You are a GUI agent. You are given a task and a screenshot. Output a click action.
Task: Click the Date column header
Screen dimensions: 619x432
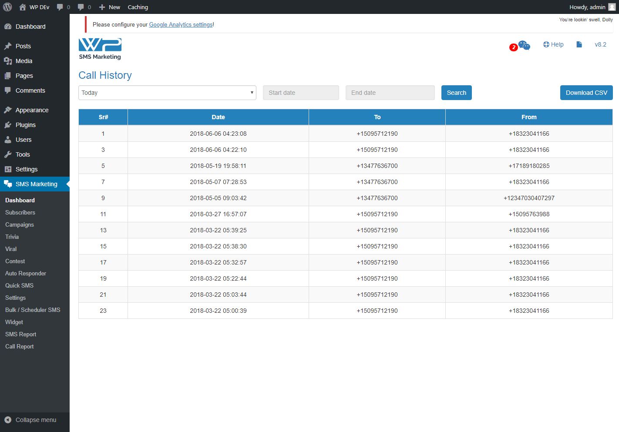[x=218, y=117]
